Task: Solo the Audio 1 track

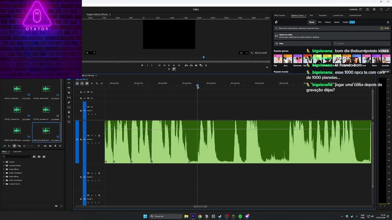Action: 95,136
